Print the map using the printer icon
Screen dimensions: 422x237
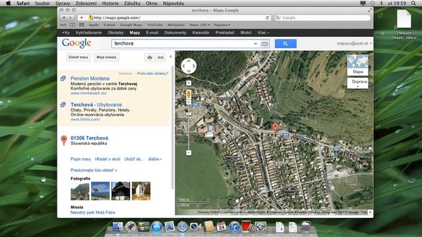coord(150,57)
